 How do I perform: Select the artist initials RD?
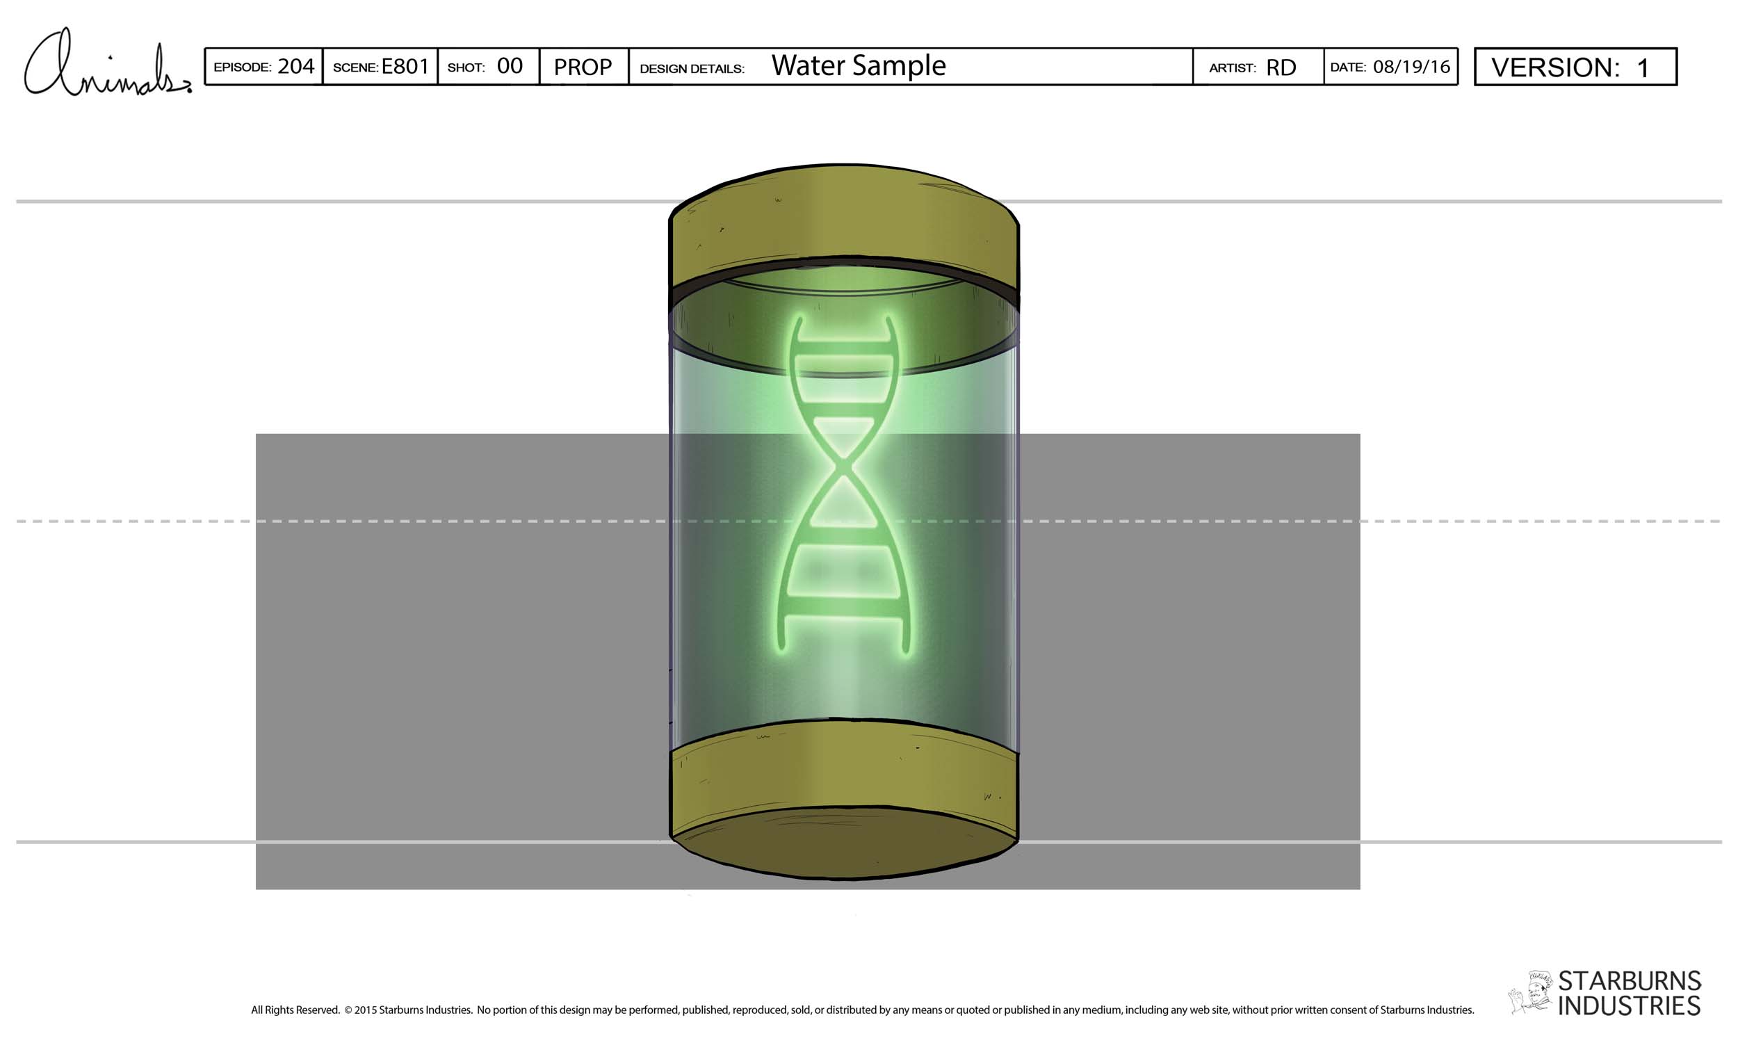pos(1281,67)
